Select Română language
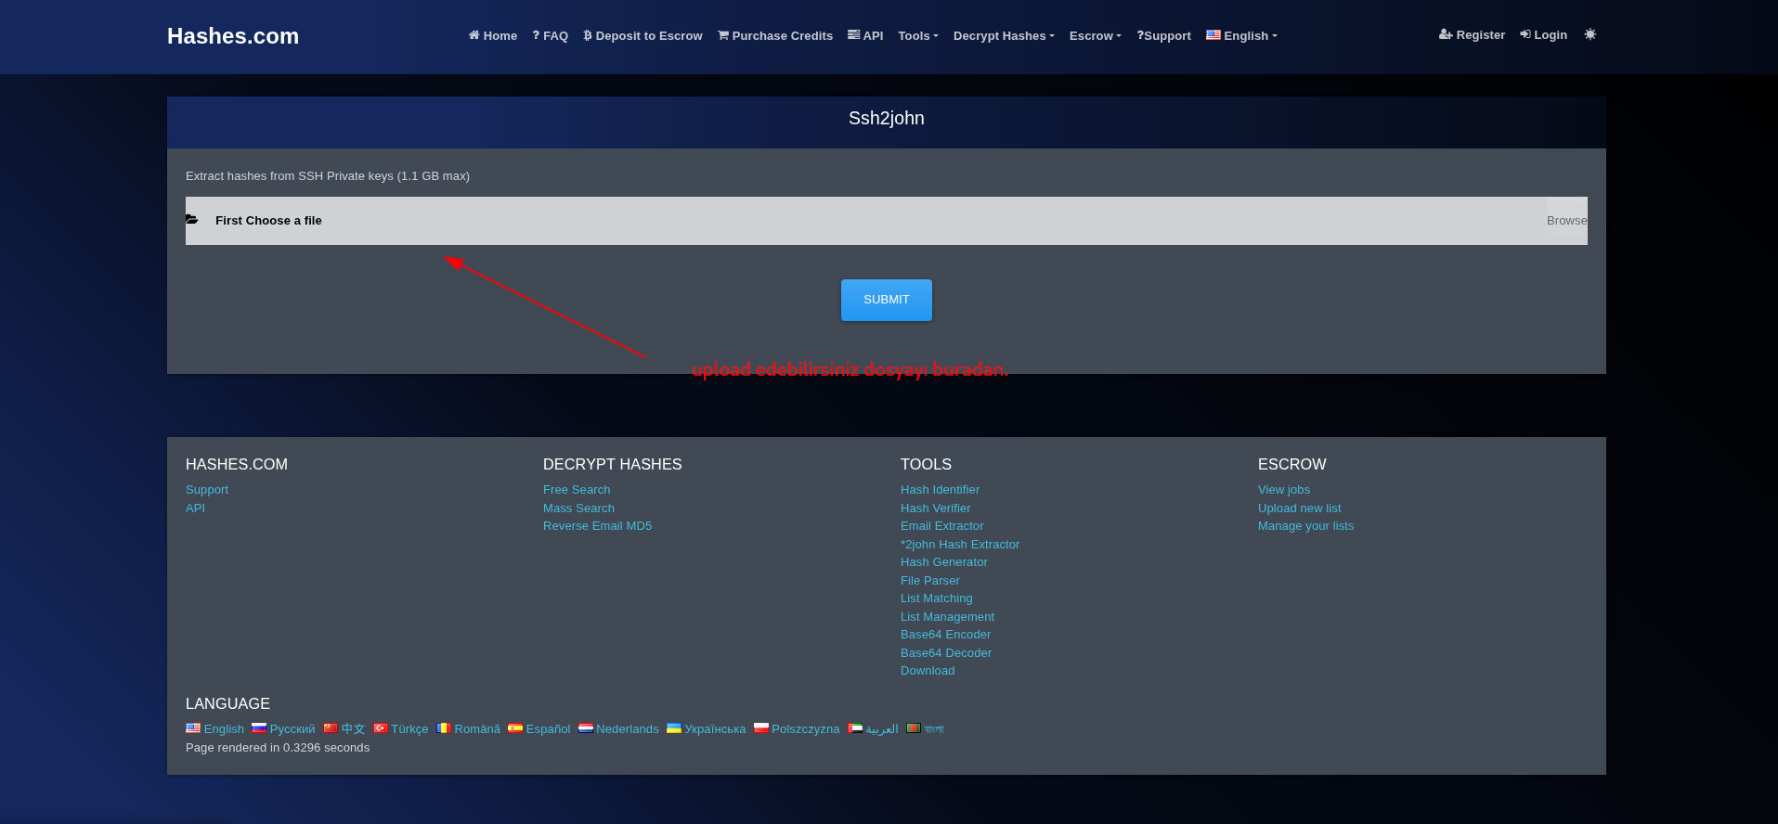Screen dimensions: 1778x824 (x=469, y=729)
